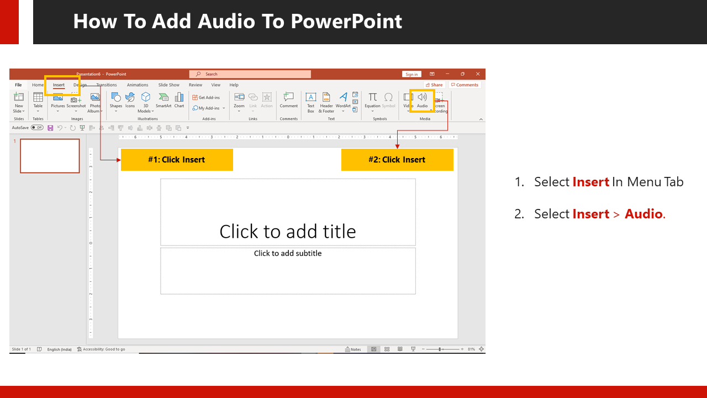Click the Sign in button
The image size is (707, 398).
[411, 74]
